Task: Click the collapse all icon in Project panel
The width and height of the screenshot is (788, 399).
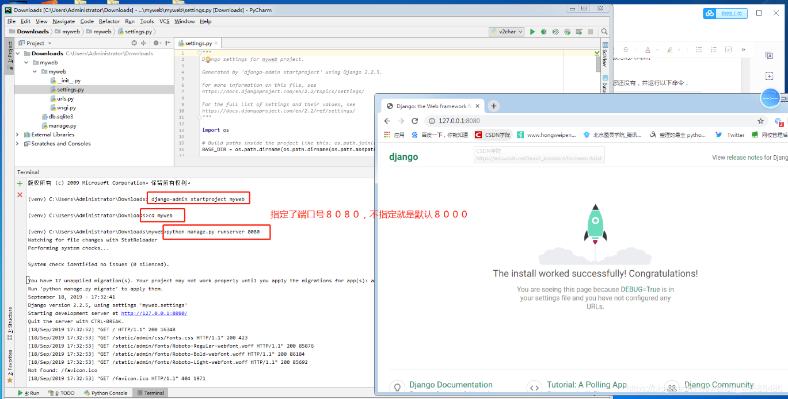Action: coord(144,43)
